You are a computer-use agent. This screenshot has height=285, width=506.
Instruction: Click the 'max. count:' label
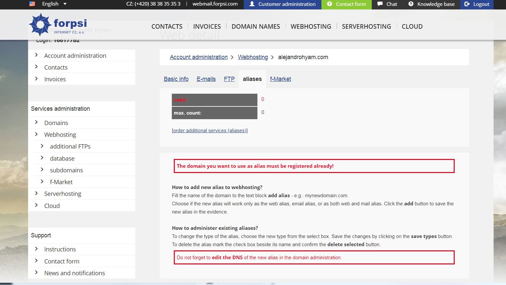point(188,113)
